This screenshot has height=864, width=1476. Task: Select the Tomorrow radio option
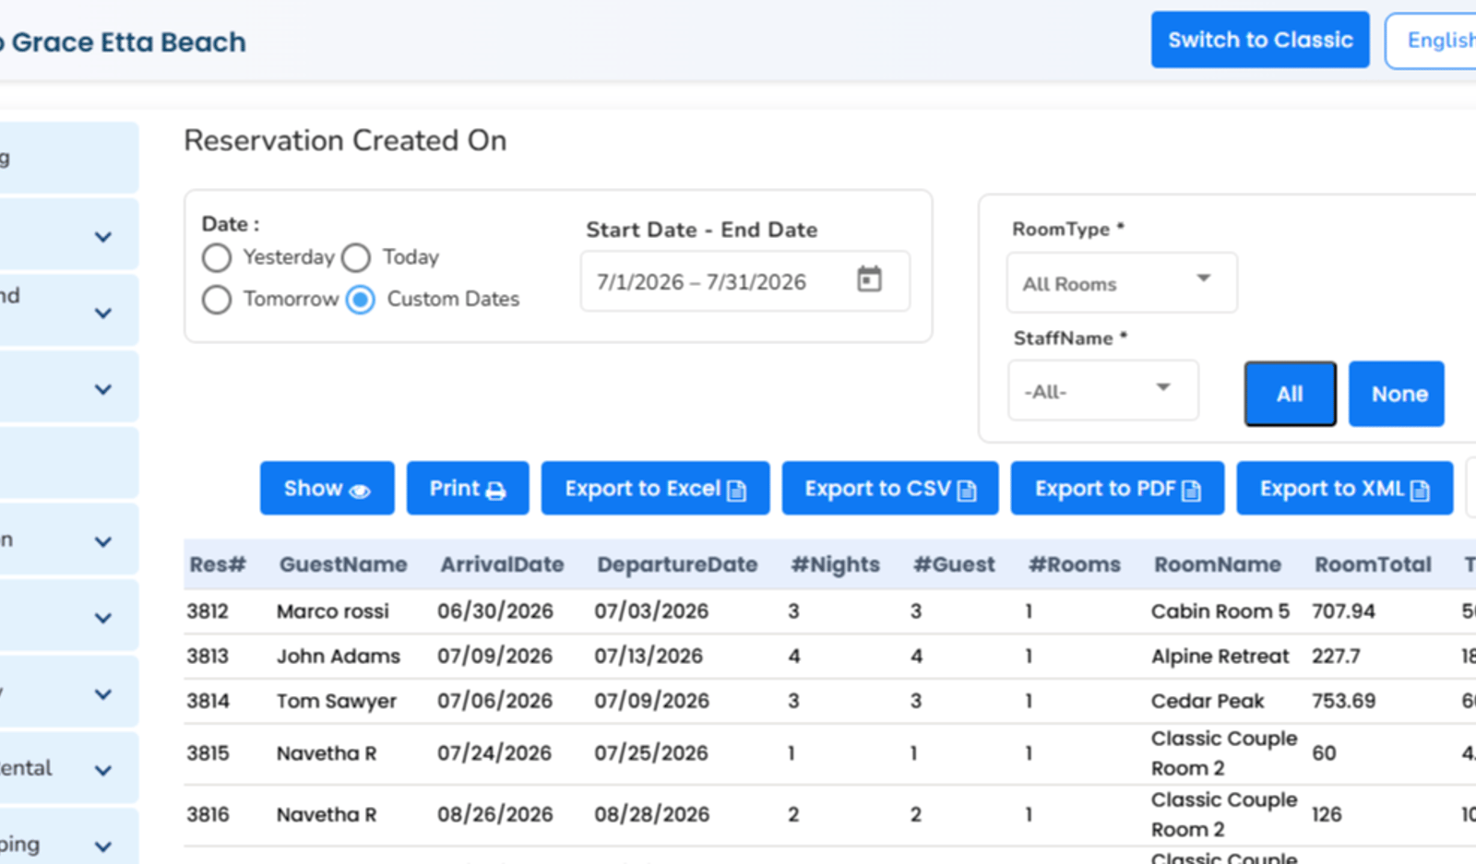(217, 300)
